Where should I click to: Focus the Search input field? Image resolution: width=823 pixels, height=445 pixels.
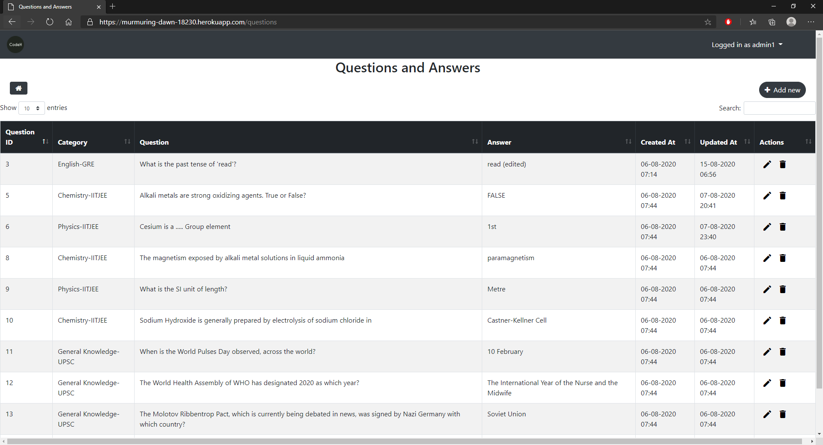click(779, 108)
